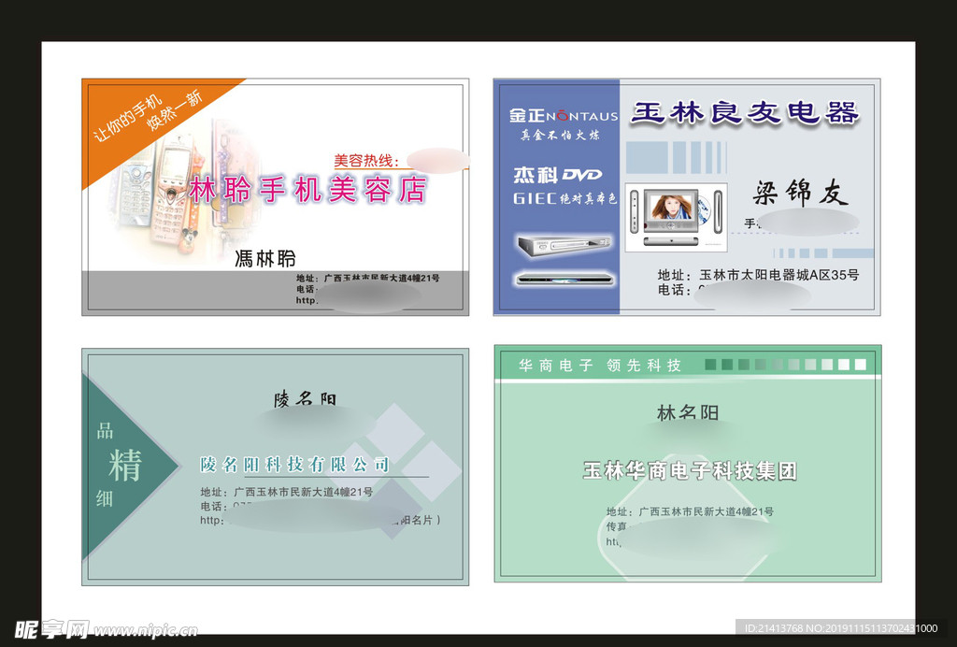957x647 pixels.
Task: Click the name "陵名阳" at the top of the gray-green card
Action: coord(305,399)
